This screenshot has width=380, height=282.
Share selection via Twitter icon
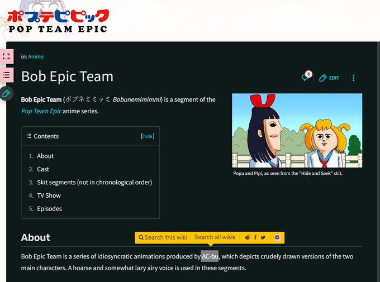(263, 237)
